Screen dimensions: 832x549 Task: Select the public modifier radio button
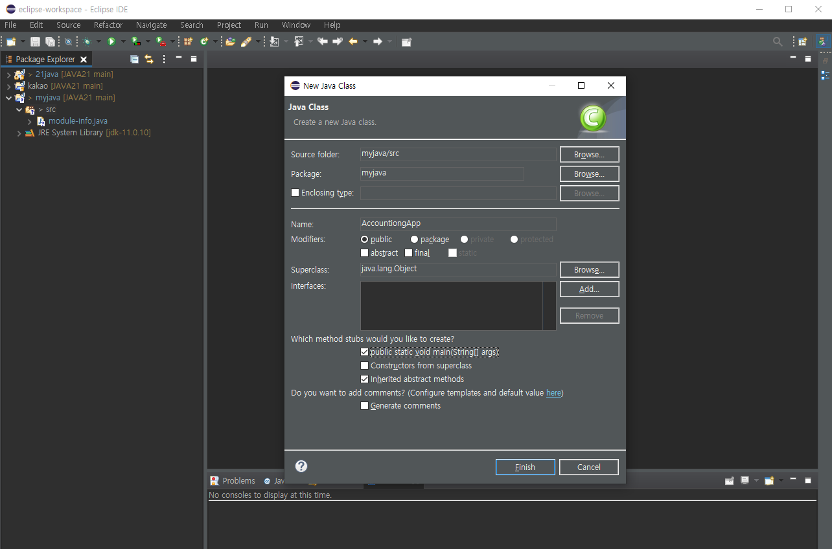click(x=365, y=240)
